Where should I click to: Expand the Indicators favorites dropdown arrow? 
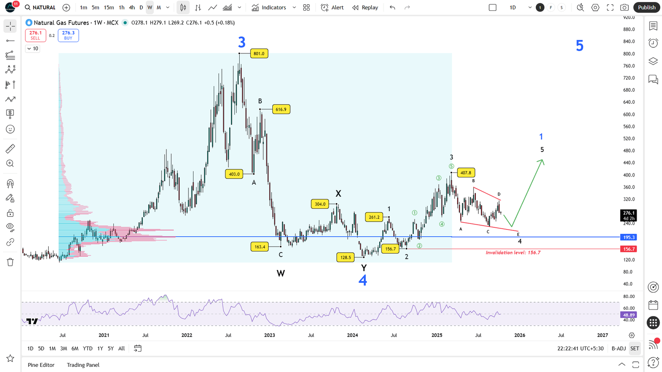[294, 7]
